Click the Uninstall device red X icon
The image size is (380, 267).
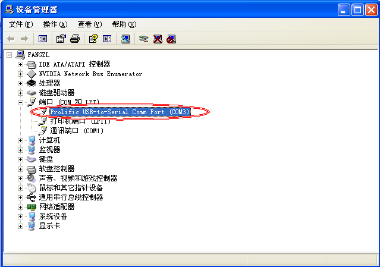158,39
